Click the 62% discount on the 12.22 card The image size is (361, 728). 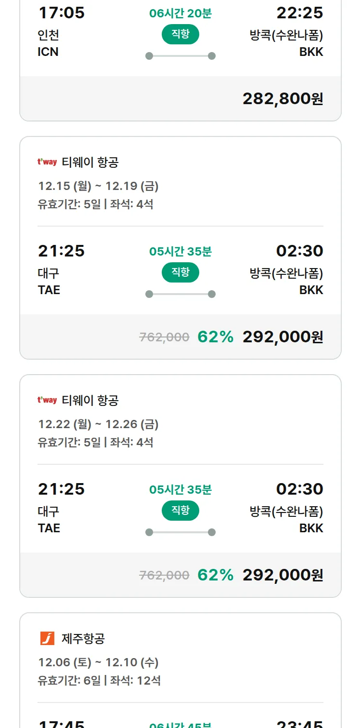pyautogui.click(x=215, y=575)
